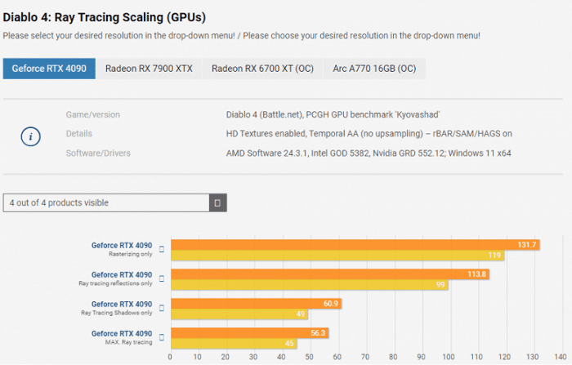Click the info icon beside Game/version details
The image size is (572, 365).
(x=30, y=136)
